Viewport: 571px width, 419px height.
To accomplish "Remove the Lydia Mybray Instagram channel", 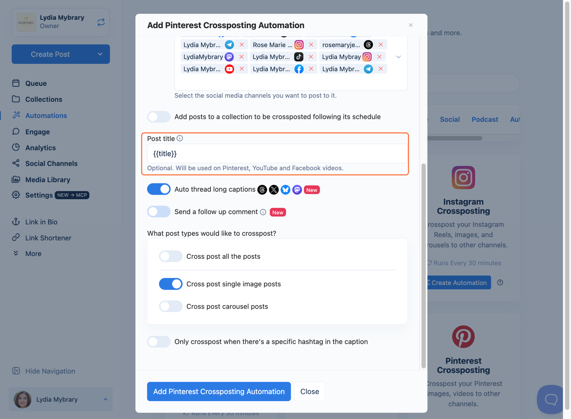I will [x=379, y=57].
